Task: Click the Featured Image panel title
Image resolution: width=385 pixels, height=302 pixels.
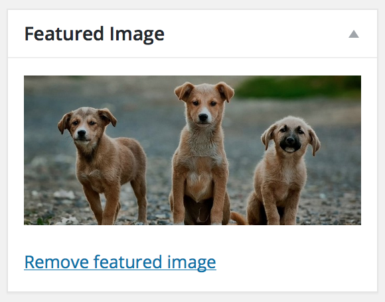Action: (x=94, y=34)
